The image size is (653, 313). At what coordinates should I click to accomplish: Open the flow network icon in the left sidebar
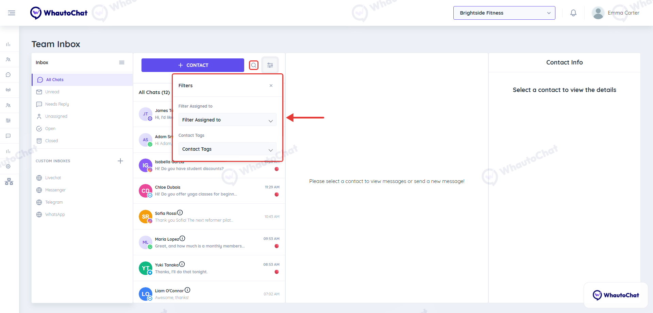pyautogui.click(x=9, y=182)
